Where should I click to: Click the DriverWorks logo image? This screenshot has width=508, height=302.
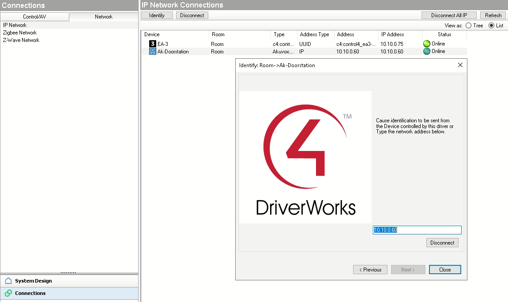coord(305,157)
